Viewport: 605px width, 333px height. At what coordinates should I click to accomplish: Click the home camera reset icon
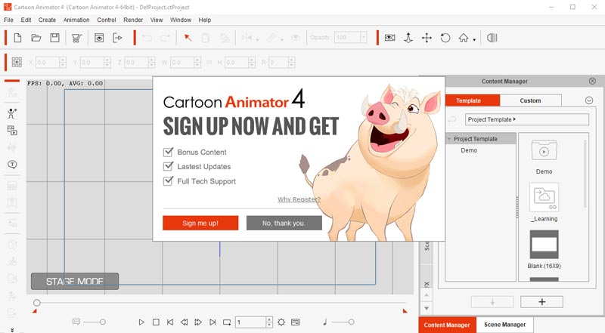(464, 38)
